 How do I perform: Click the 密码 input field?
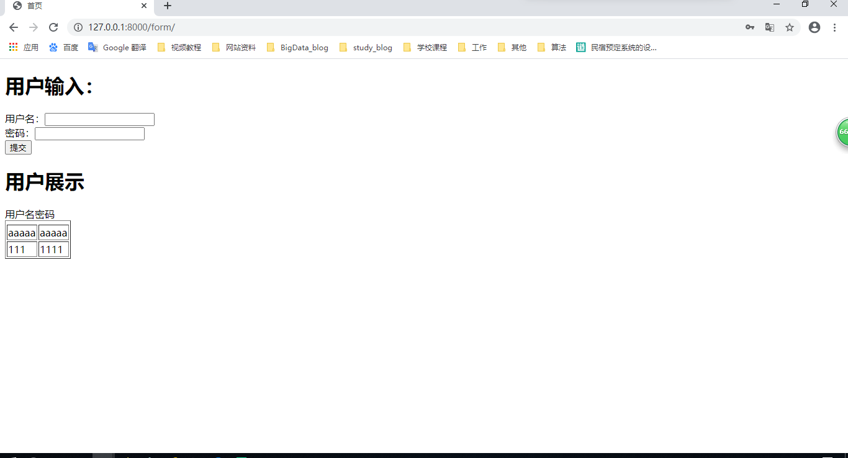click(x=89, y=133)
